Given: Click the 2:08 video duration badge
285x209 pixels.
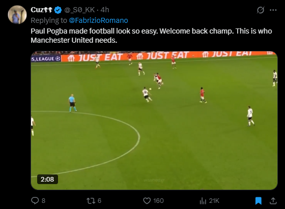Looking at the screenshot, I should coord(47,179).
